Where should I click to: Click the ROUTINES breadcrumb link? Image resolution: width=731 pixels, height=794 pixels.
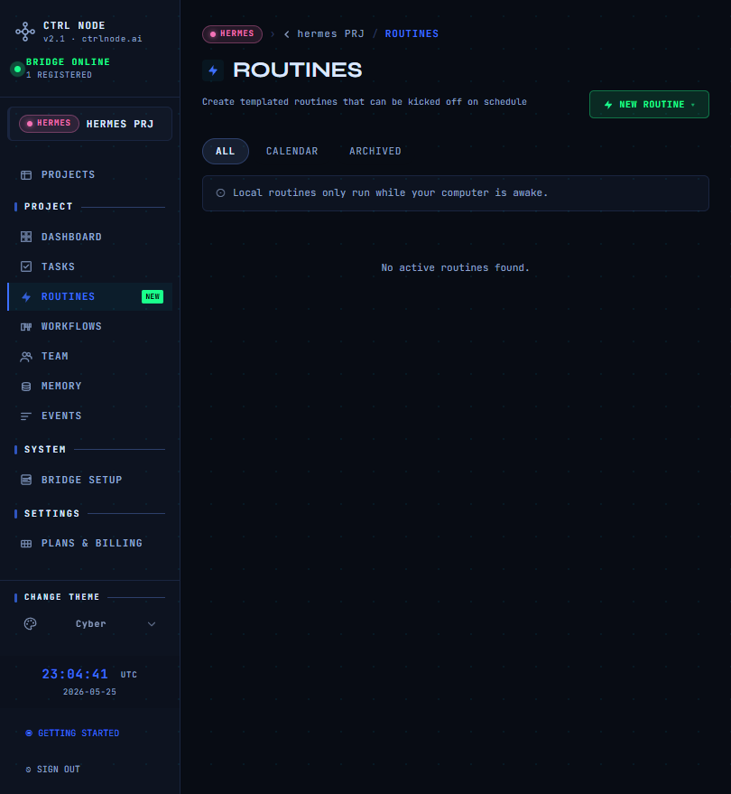click(x=412, y=34)
